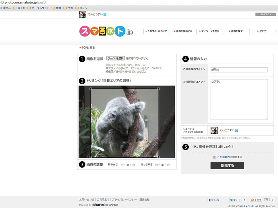
Task: Click the top-left crop handle on koala image
Action: [x=91, y=89]
